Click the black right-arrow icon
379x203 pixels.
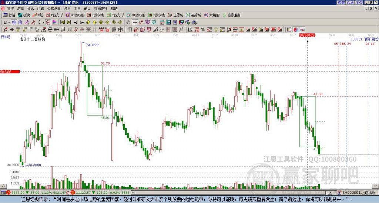point(82,23)
